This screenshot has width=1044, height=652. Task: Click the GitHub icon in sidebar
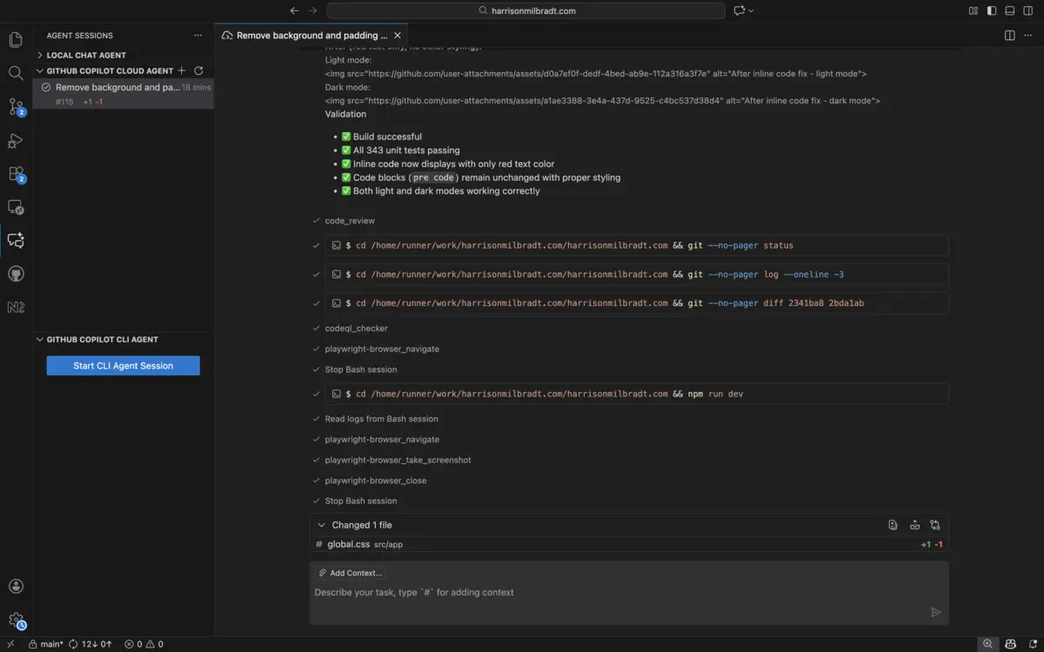tap(16, 273)
